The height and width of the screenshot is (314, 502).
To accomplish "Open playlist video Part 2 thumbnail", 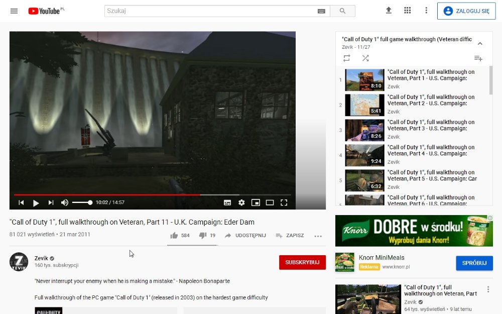I will click(x=364, y=105).
